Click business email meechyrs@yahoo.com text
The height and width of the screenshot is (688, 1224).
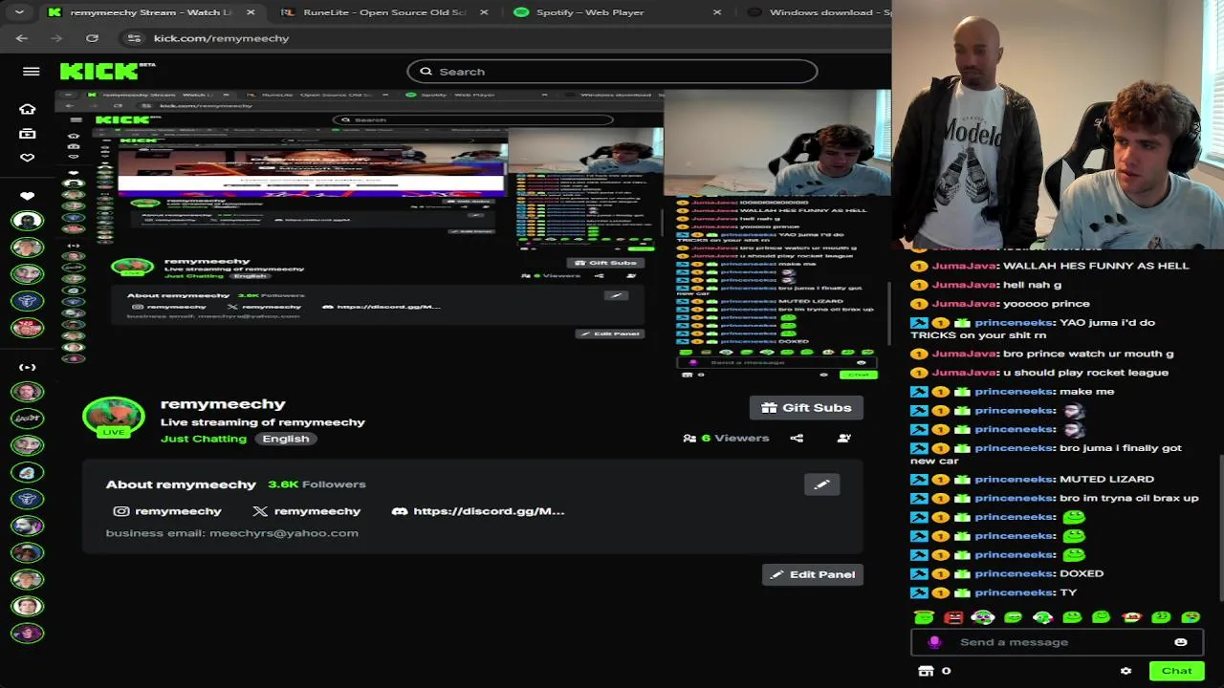point(232,533)
